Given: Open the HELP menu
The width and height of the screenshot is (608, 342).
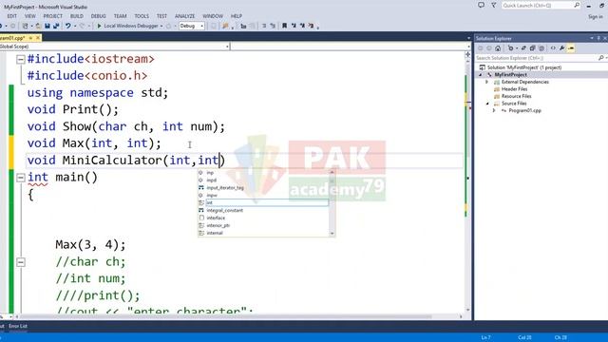Looking at the screenshot, I should pyautogui.click(x=237, y=16).
